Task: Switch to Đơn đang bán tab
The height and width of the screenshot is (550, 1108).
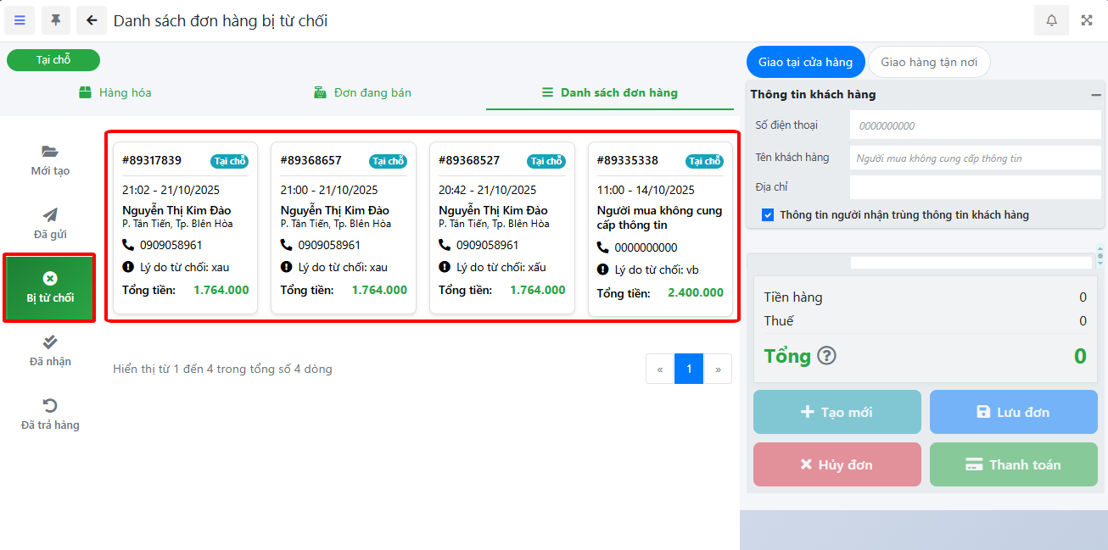Action: coord(362,92)
